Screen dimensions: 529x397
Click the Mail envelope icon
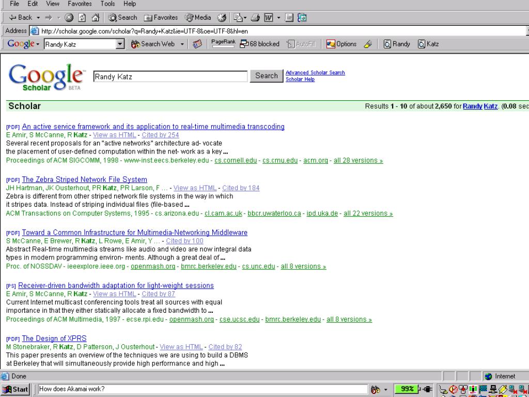point(238,18)
